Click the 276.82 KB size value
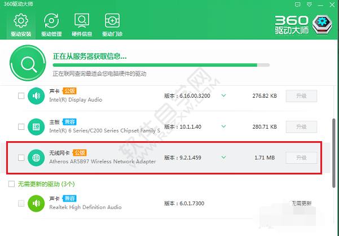The height and width of the screenshot is (236, 339). [265, 96]
